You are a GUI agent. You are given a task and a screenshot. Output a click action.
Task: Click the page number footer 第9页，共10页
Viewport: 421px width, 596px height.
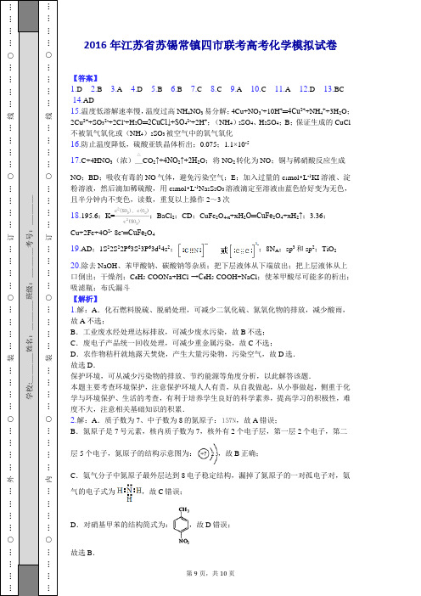coord(210,573)
